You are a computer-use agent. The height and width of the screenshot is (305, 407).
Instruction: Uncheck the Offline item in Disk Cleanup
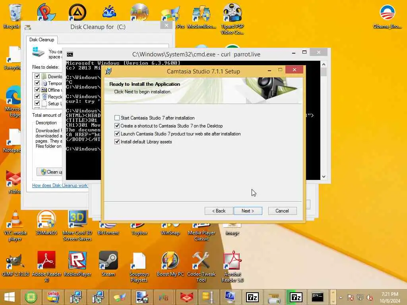click(37, 90)
